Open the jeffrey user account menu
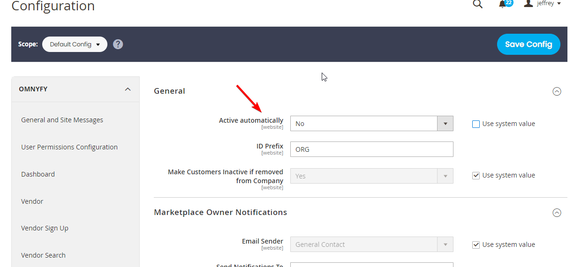Screen dimensions: 574x267 543,4
